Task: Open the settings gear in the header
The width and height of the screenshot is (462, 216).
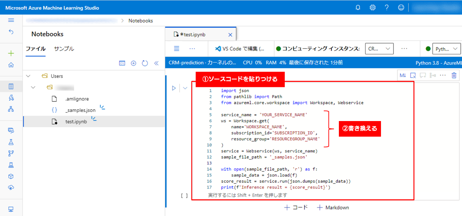Action: pos(372,8)
